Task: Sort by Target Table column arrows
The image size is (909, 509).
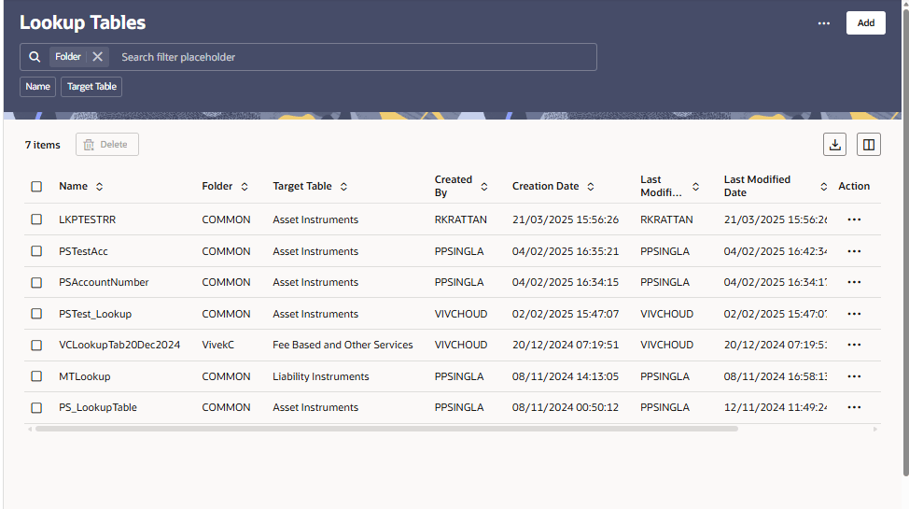Action: coord(343,186)
